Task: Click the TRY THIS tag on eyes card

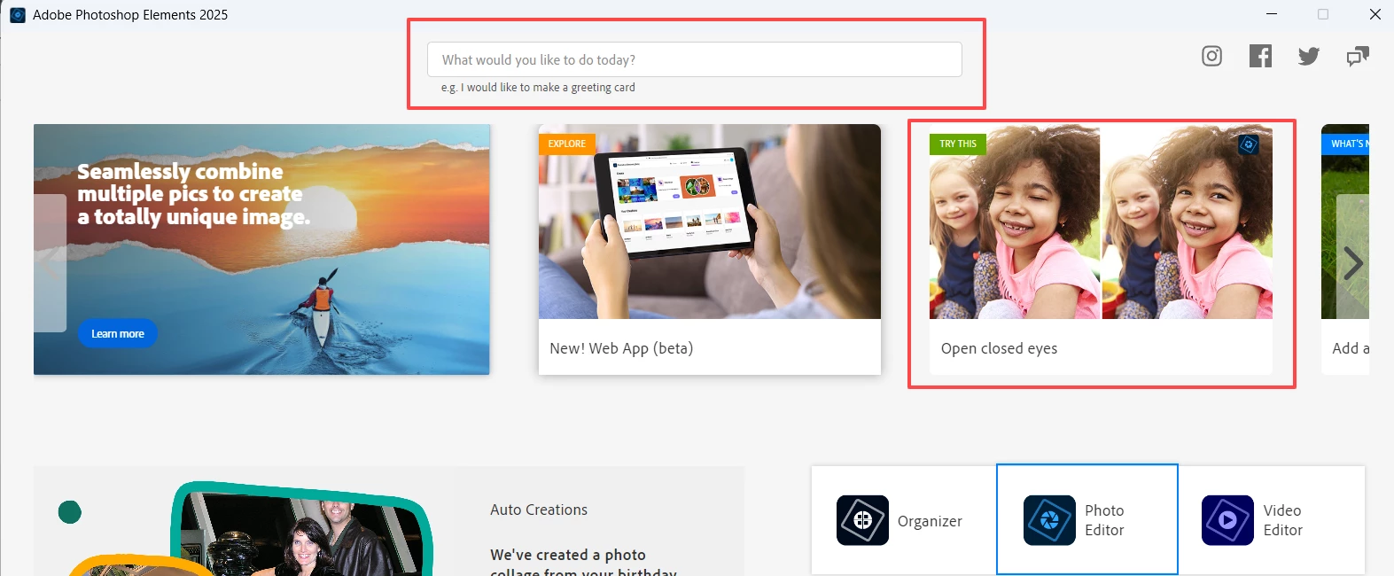Action: coord(958,144)
